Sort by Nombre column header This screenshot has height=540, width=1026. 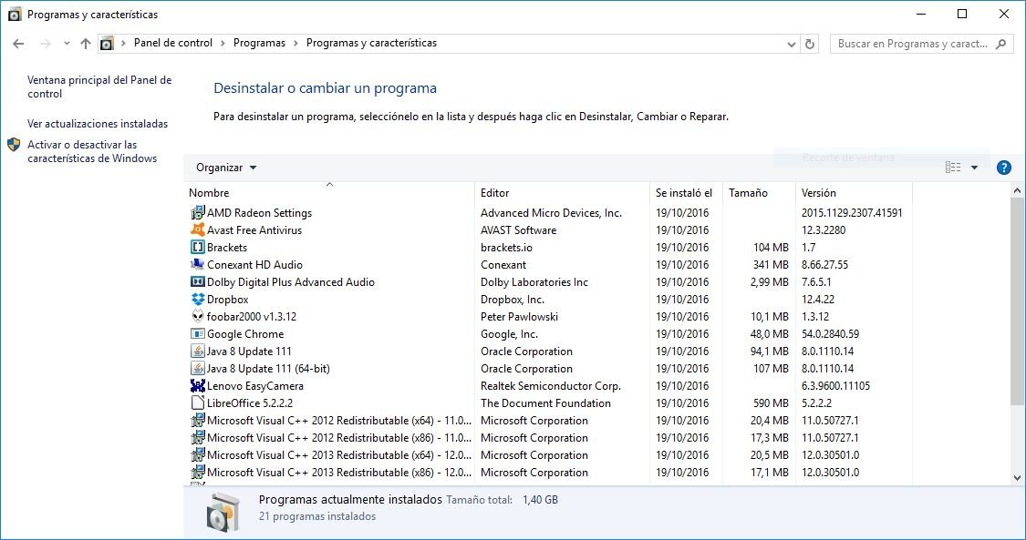pos(329,193)
